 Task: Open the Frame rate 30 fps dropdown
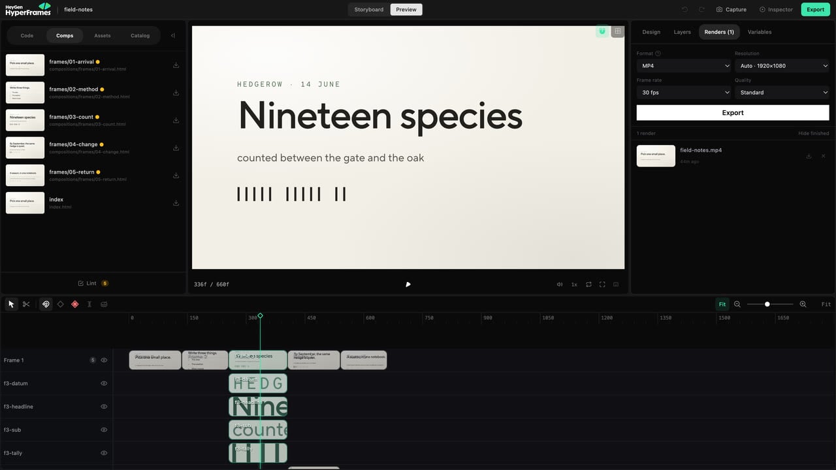684,93
